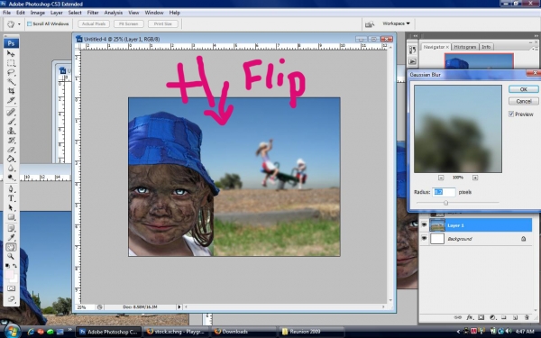Hide Layer 1 using its eye icon
This screenshot has height=338, width=541.
click(424, 224)
